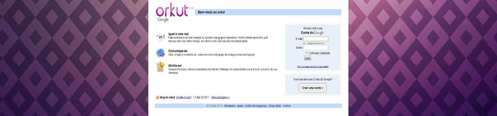Click the Google logo in the login box
Image resolution: width=497 pixels, height=116 pixels.
(x=319, y=33)
